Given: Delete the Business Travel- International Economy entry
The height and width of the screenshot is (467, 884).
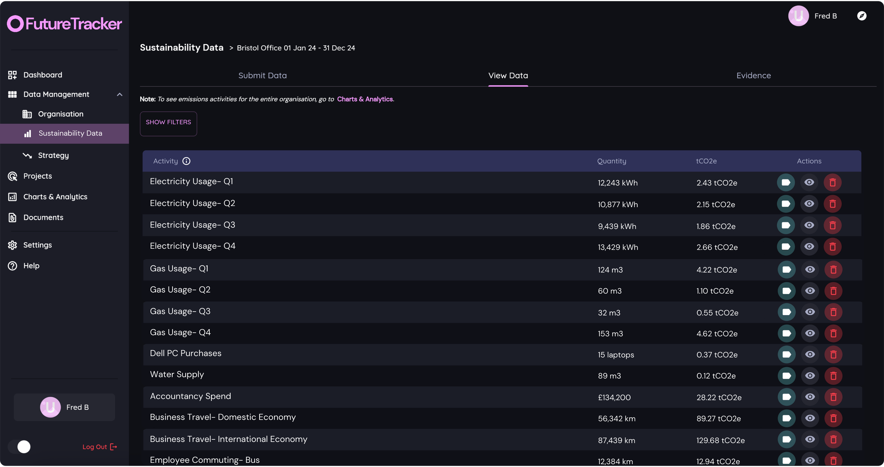Looking at the screenshot, I should pyautogui.click(x=833, y=439).
